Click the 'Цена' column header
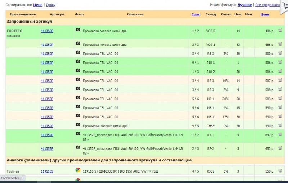 pyautogui.click(x=265, y=14)
